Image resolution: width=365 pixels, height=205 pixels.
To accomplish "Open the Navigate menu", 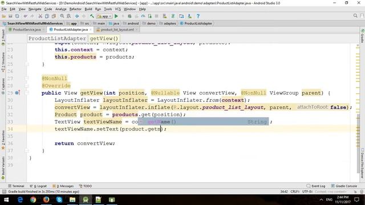I will point(35,9).
